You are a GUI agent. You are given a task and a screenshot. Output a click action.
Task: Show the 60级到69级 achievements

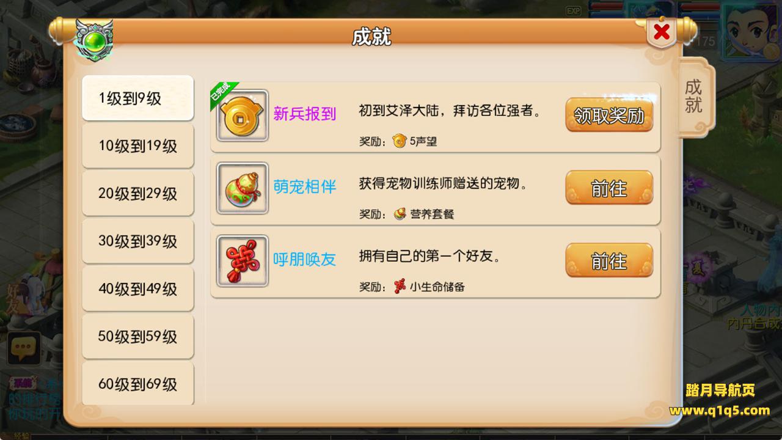(138, 383)
